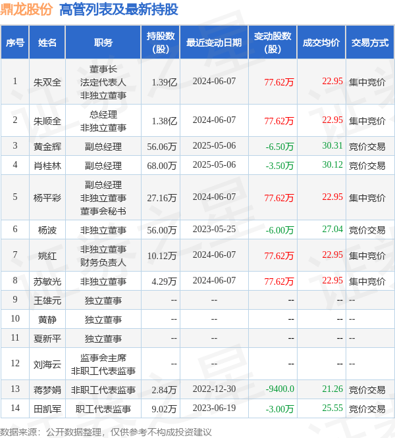Click the name 刘海云

point(47,364)
